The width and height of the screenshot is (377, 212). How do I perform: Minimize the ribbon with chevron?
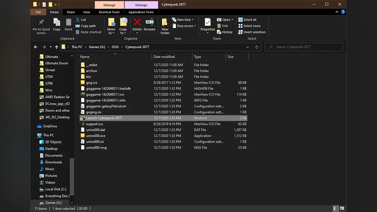[337, 12]
